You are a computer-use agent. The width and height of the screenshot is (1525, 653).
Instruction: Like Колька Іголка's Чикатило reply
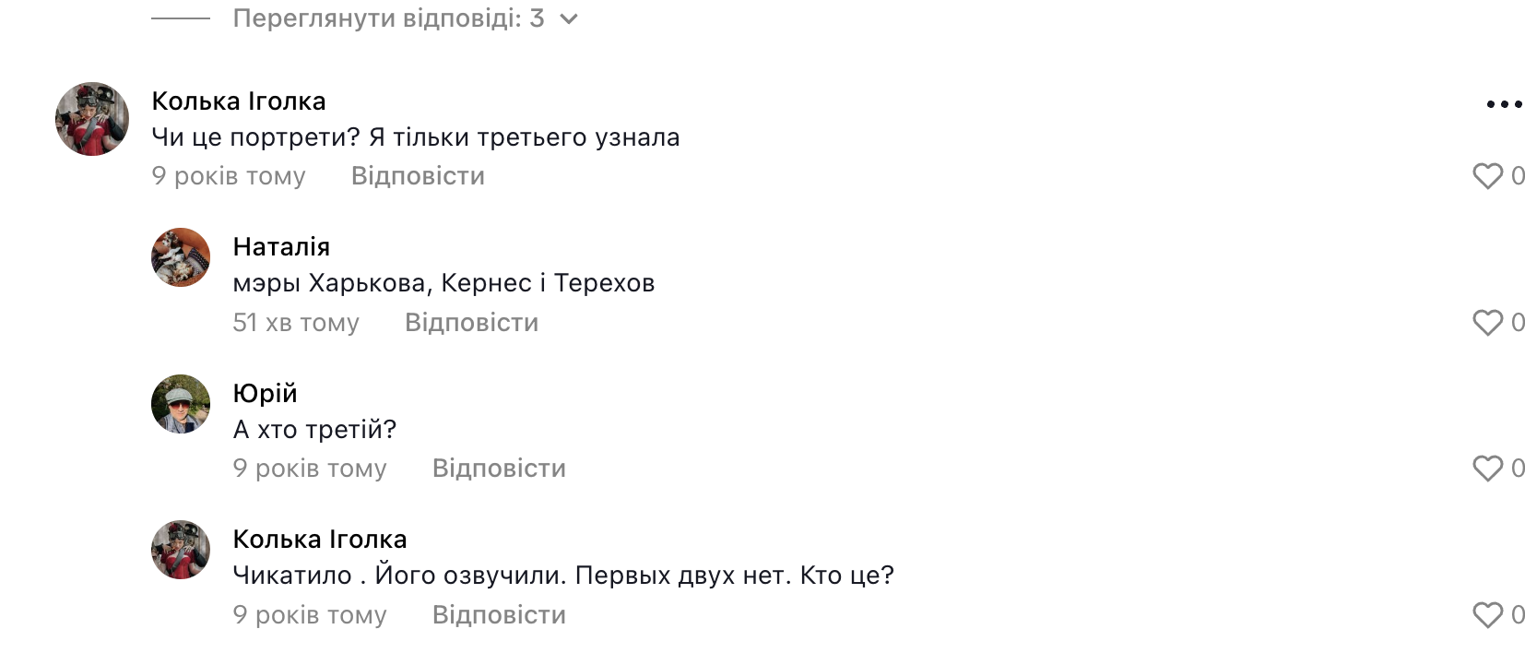point(1487,615)
